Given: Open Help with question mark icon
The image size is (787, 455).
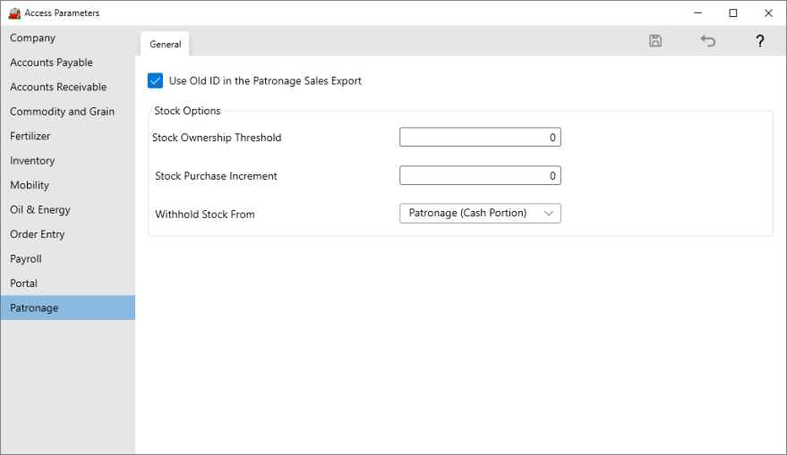Looking at the screenshot, I should [759, 41].
